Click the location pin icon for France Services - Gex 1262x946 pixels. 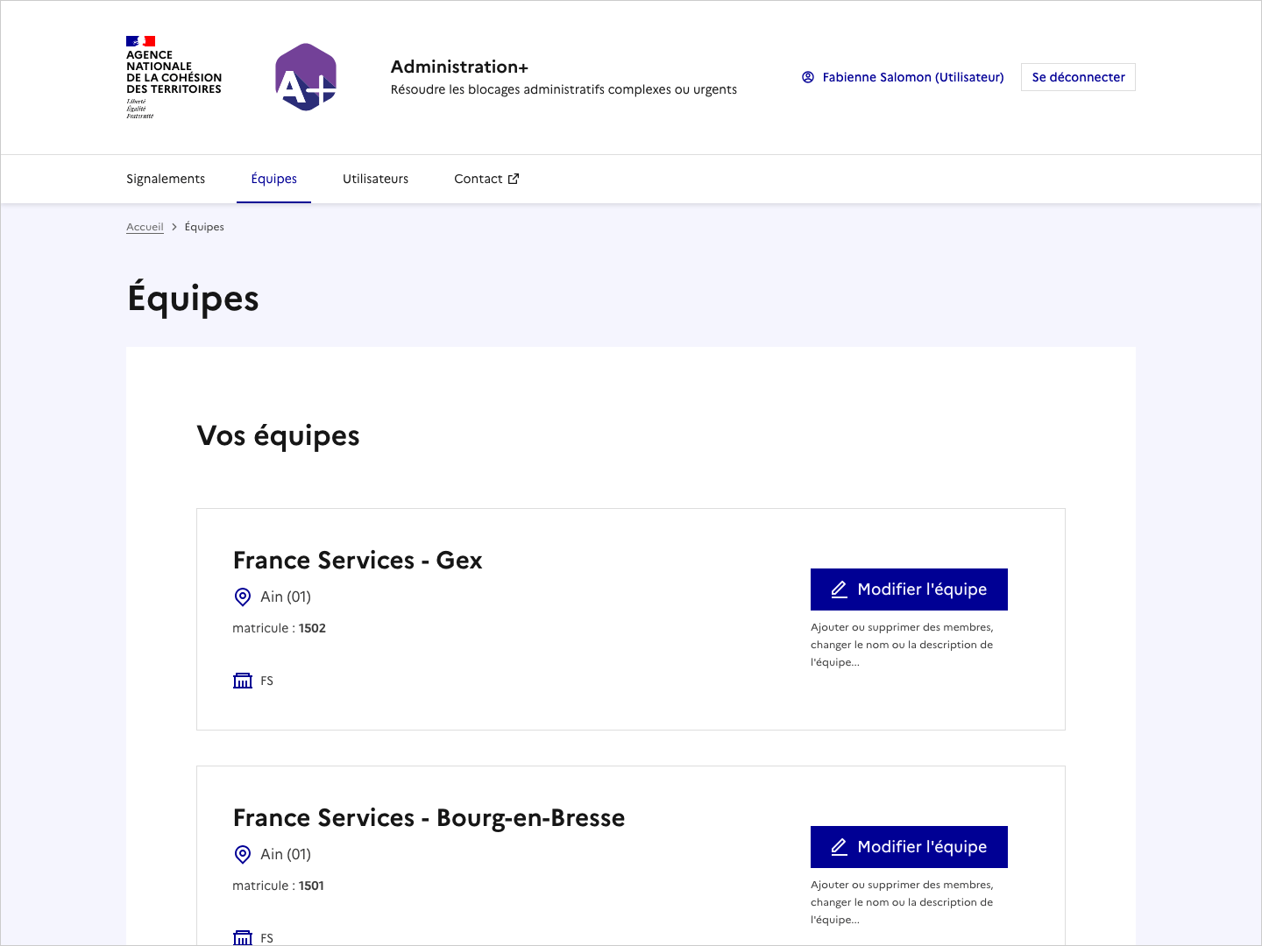click(243, 597)
